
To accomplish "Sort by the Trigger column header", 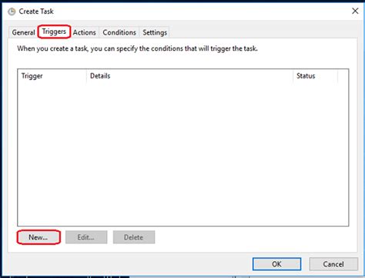I will (52, 76).
